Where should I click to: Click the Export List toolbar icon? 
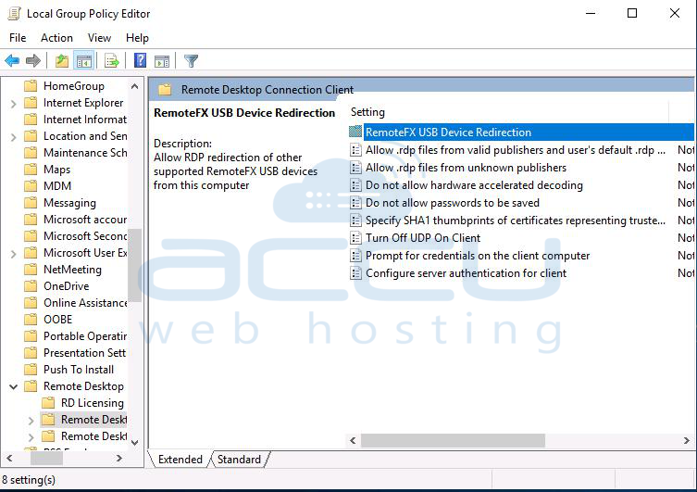112,60
